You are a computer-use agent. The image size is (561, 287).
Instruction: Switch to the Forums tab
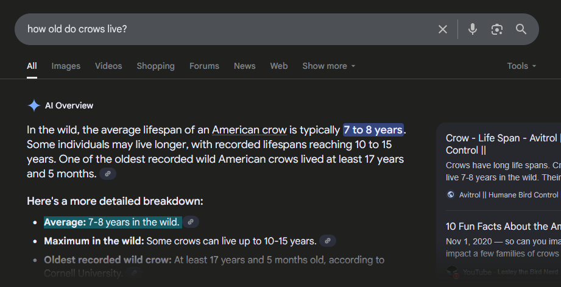[x=204, y=66]
